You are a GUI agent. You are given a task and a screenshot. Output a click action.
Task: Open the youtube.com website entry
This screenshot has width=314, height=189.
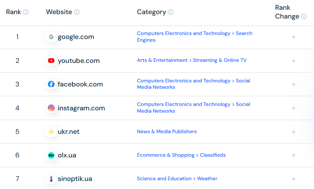[79, 61]
